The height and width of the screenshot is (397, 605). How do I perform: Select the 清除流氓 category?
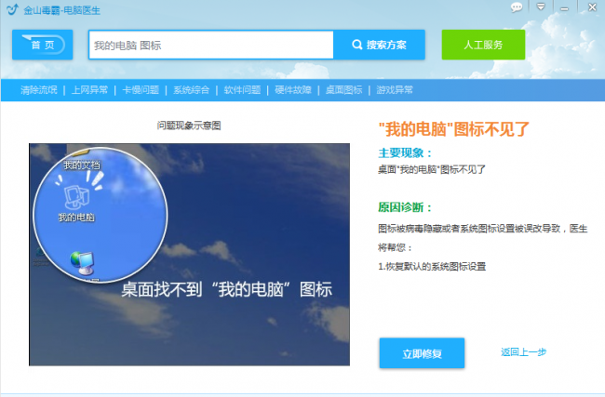(x=38, y=90)
